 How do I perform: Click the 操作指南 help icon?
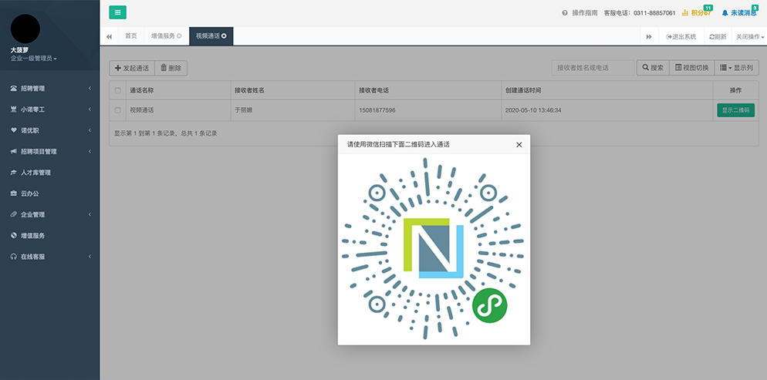pyautogui.click(x=565, y=13)
